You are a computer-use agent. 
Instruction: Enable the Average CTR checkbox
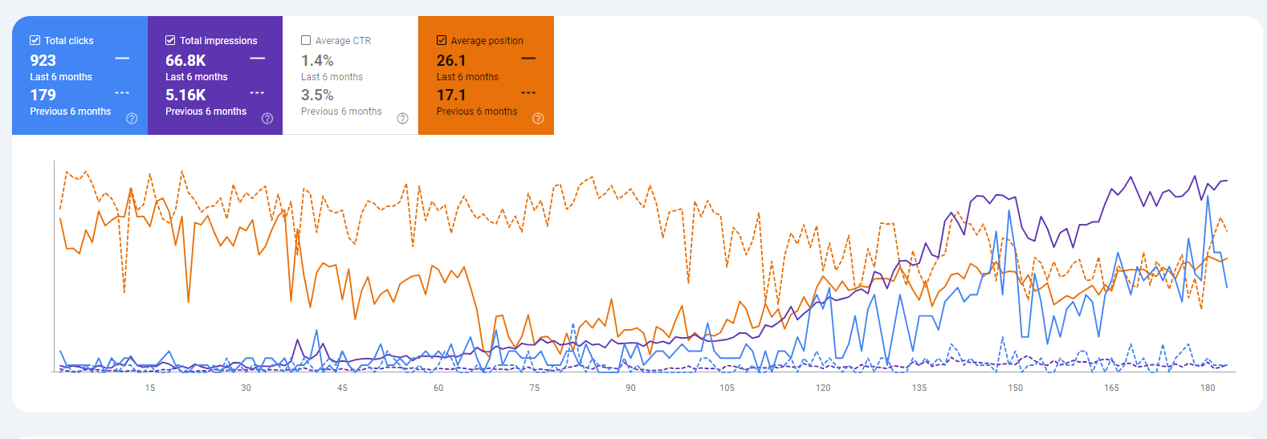point(306,40)
